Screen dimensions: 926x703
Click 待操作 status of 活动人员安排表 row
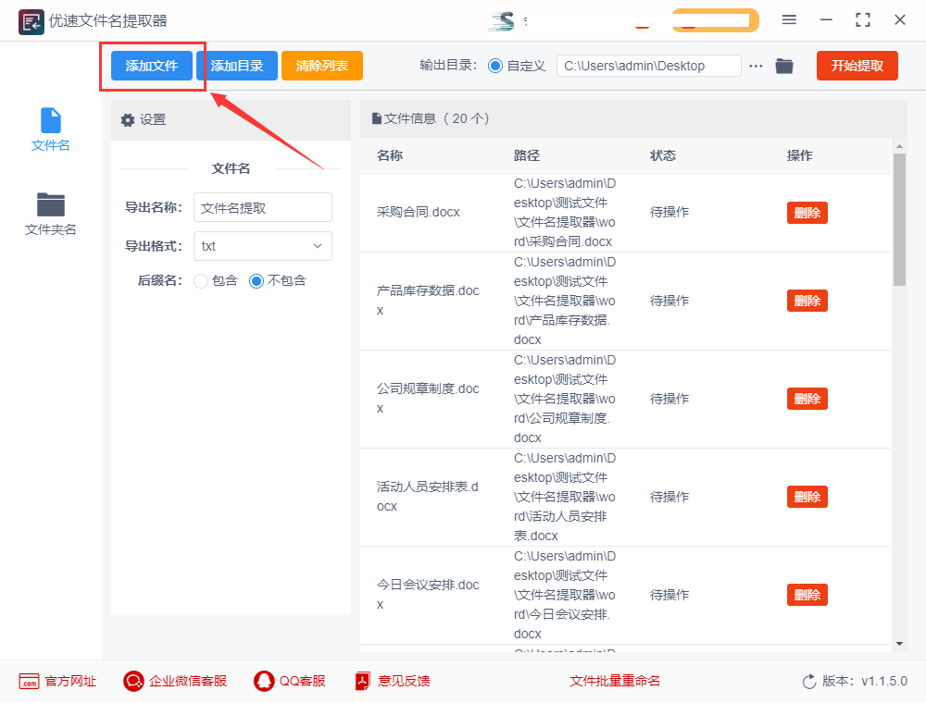(x=669, y=497)
